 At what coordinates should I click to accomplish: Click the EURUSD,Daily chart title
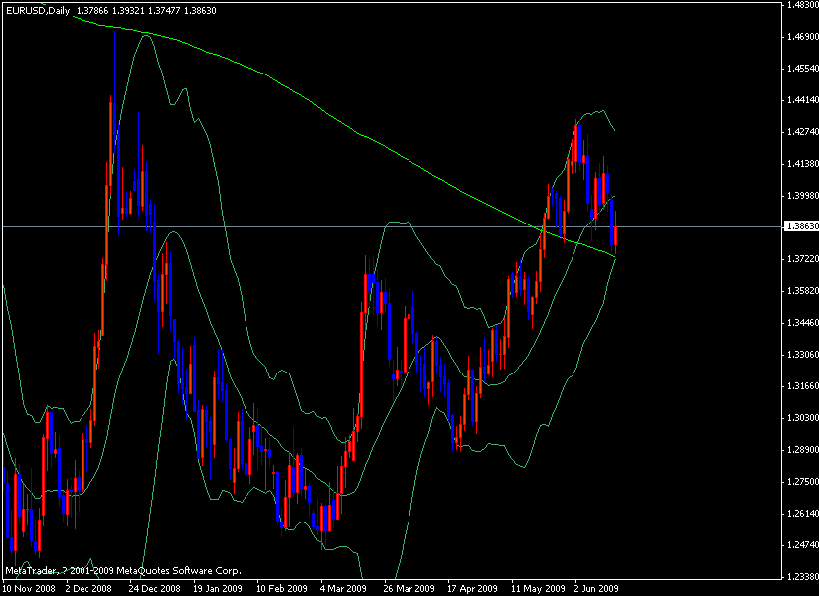[38, 11]
